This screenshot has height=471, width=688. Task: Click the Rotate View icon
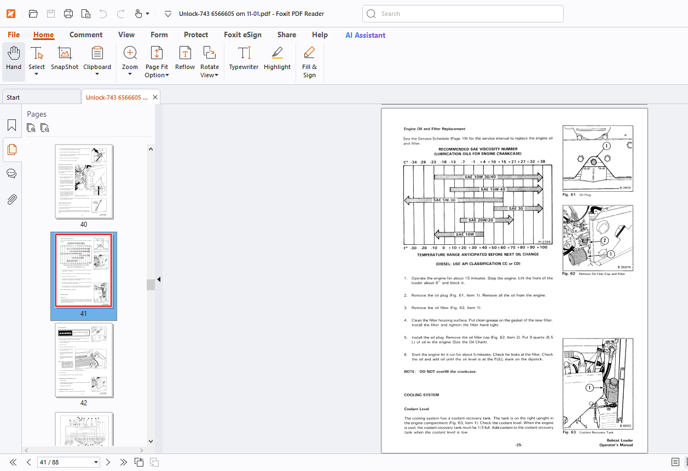[x=210, y=53]
